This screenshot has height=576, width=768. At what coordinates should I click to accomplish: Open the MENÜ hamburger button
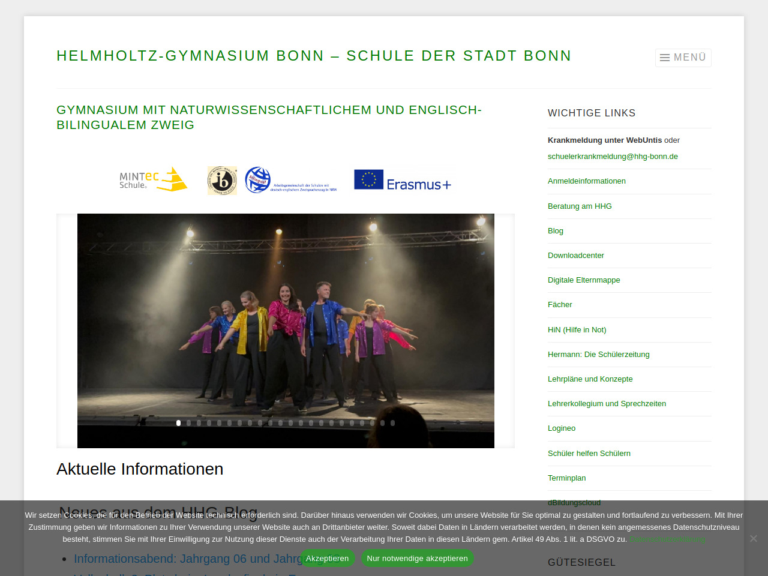[x=683, y=58]
